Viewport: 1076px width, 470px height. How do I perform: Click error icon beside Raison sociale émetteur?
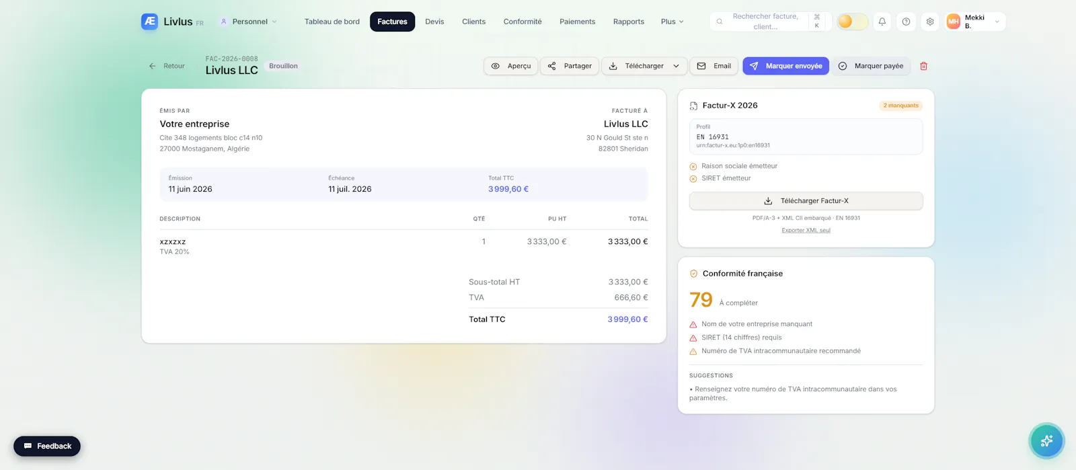point(693,167)
